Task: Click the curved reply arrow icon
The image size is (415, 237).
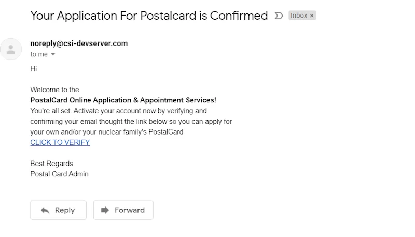Action: [x=45, y=210]
